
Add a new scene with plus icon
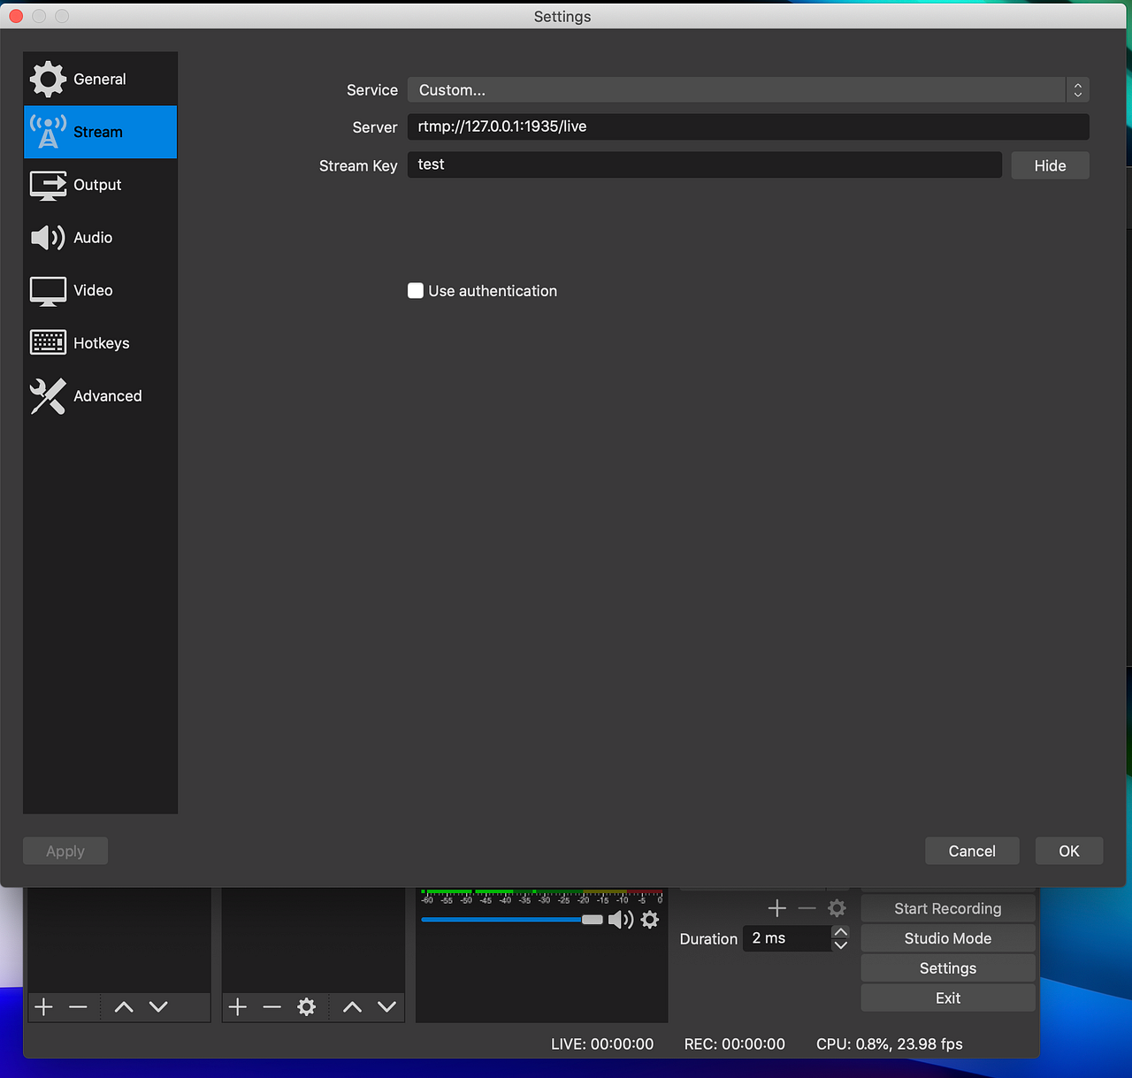coord(43,1006)
